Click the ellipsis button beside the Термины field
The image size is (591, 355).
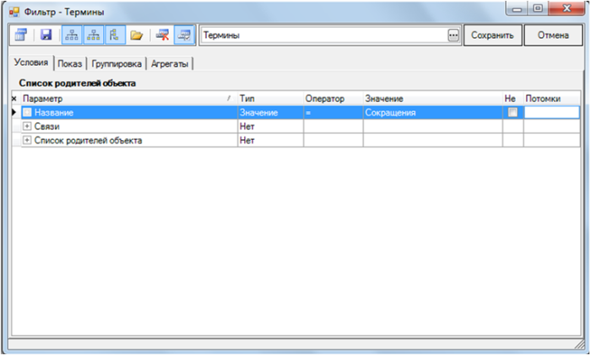pyautogui.click(x=453, y=35)
